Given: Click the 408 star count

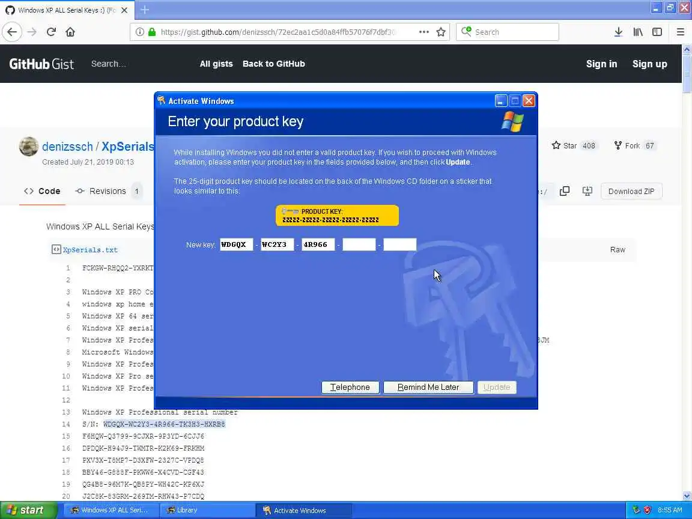Looking at the screenshot, I should coord(589,145).
